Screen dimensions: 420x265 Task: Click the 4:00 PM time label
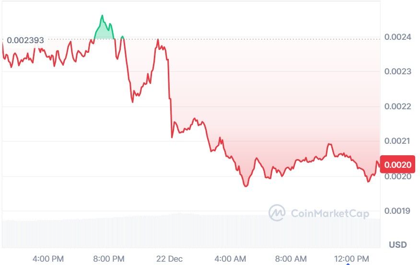coord(48,259)
